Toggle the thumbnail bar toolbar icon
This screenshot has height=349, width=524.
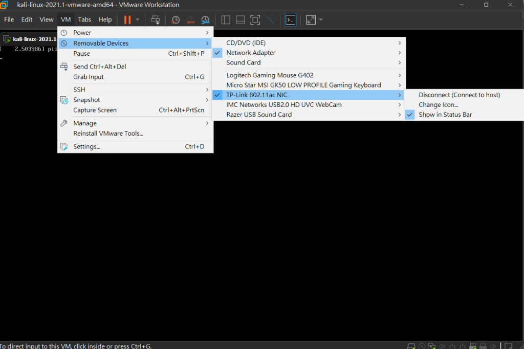241,20
